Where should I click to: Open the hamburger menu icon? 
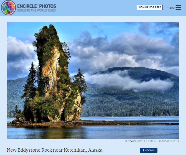point(178,7)
